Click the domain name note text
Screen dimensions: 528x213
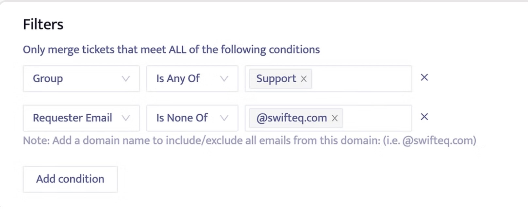tap(249, 140)
